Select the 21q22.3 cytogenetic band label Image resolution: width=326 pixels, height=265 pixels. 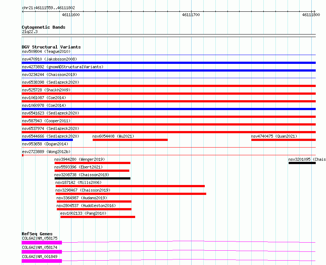(x=30, y=32)
